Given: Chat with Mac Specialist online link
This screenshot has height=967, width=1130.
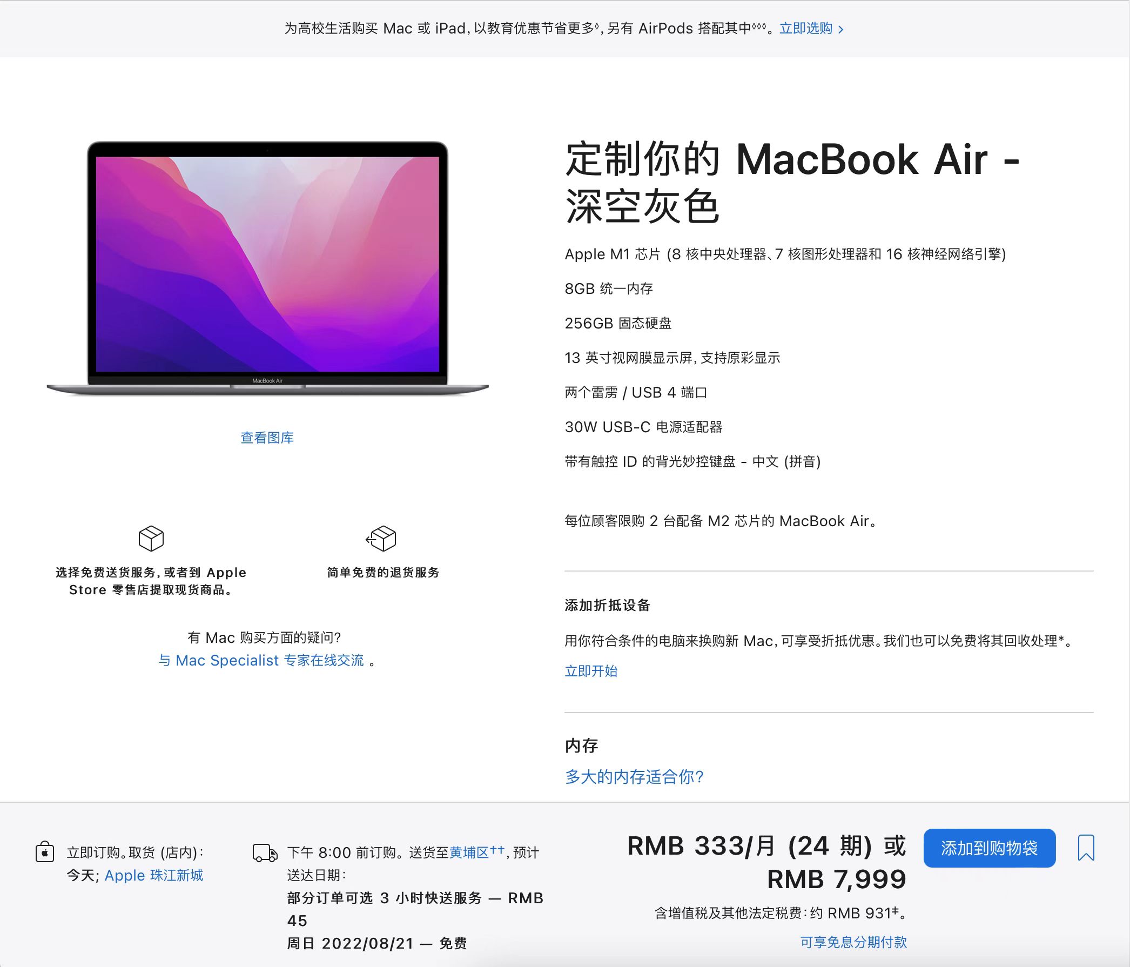Looking at the screenshot, I should click(261, 660).
